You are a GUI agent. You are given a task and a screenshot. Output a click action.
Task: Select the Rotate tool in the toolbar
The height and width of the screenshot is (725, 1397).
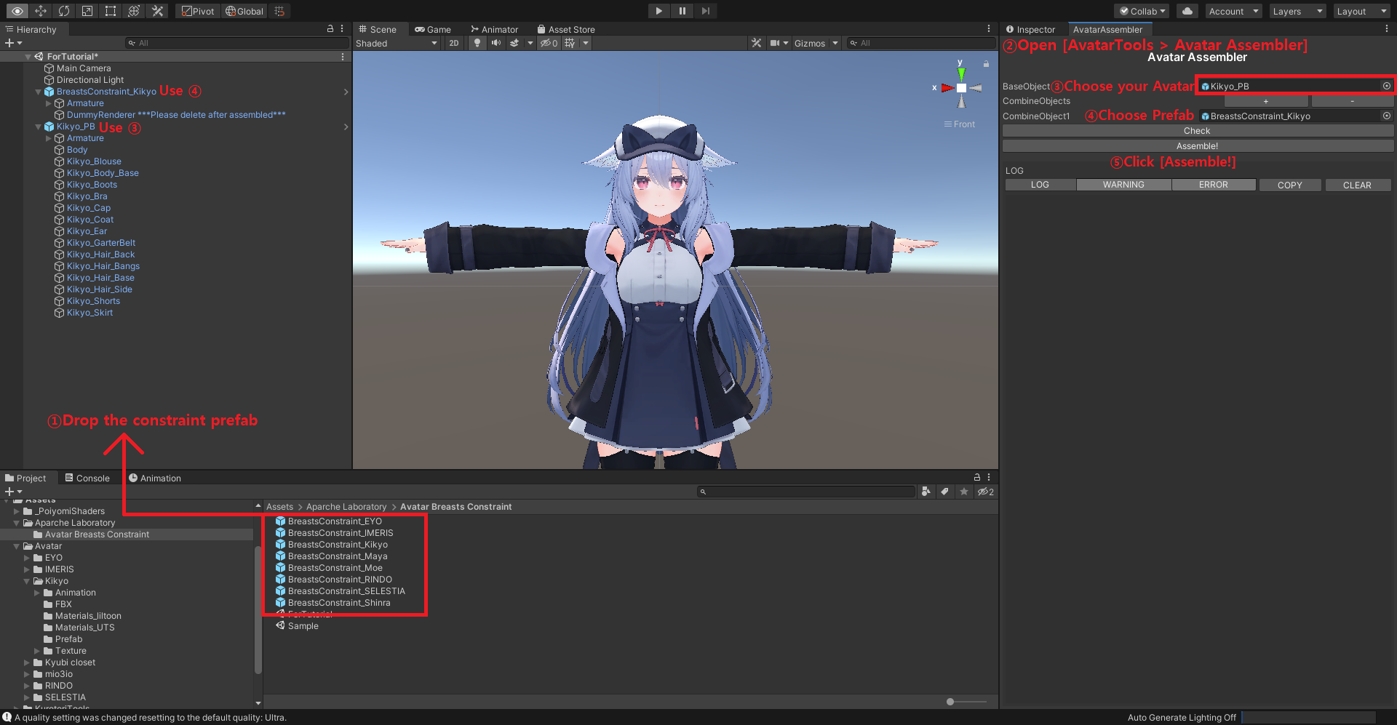64,11
